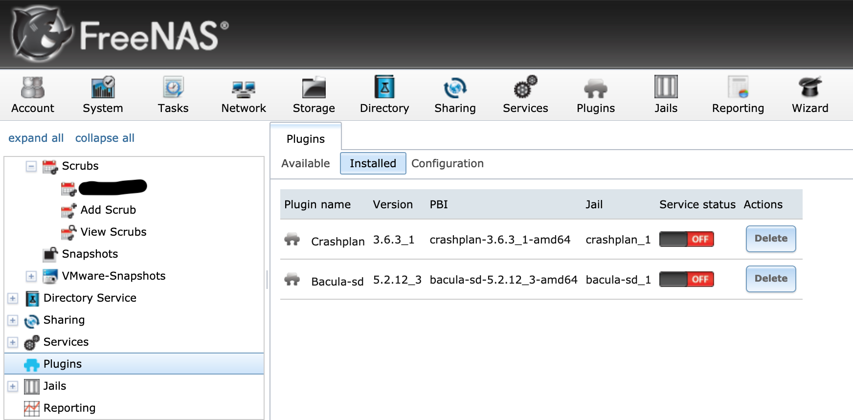Switch to the Installed plugins tab
This screenshot has height=420, width=853.
coord(373,163)
